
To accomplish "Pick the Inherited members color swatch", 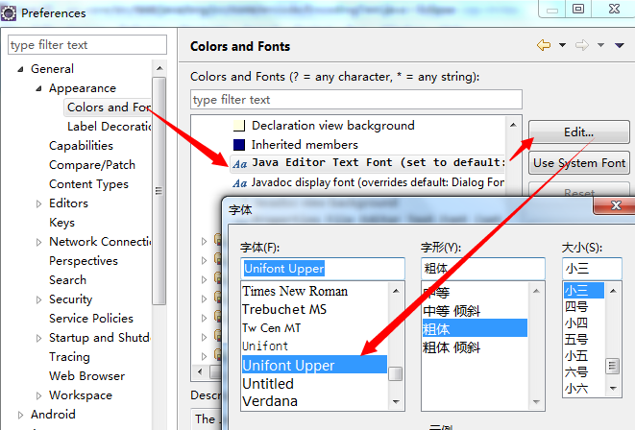I will [x=240, y=145].
